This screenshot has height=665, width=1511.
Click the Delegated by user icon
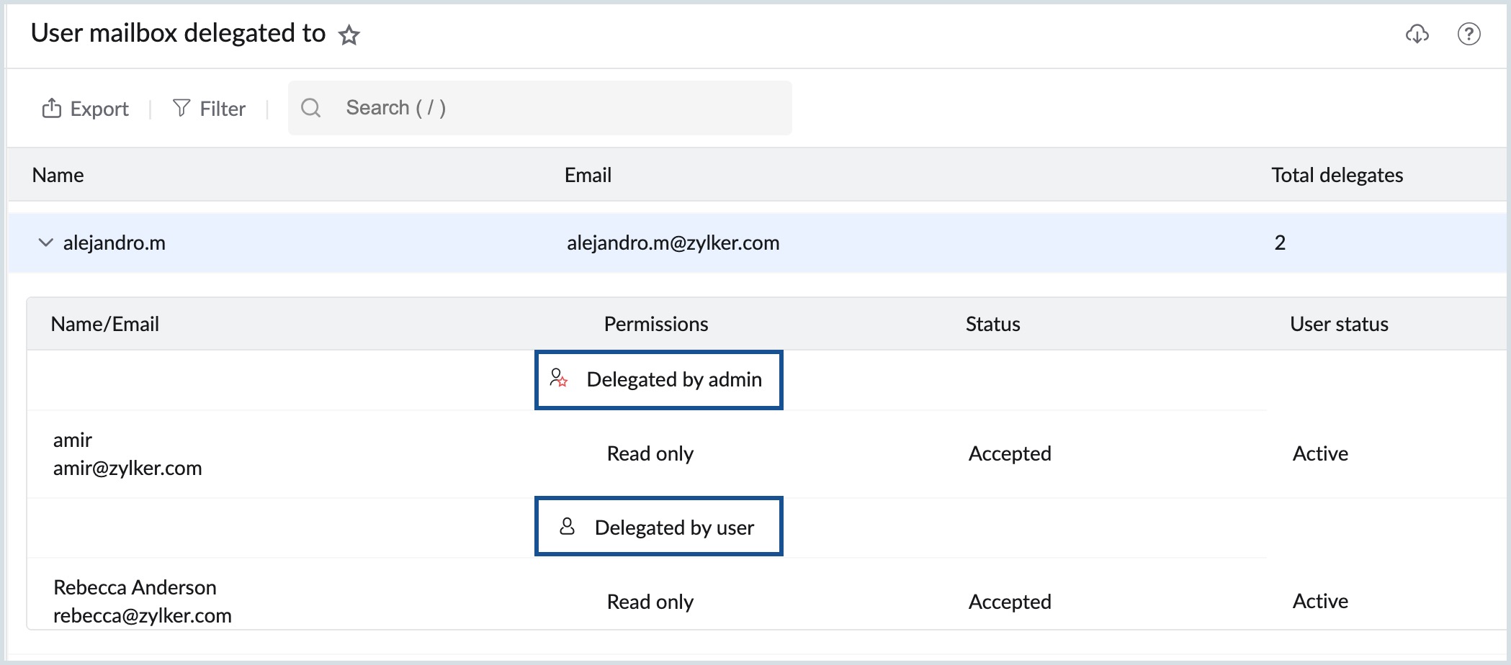567,527
